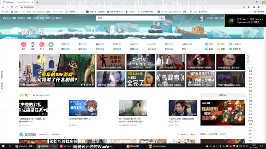
Task: Click the 观看列表 button
Action: (222, 95)
